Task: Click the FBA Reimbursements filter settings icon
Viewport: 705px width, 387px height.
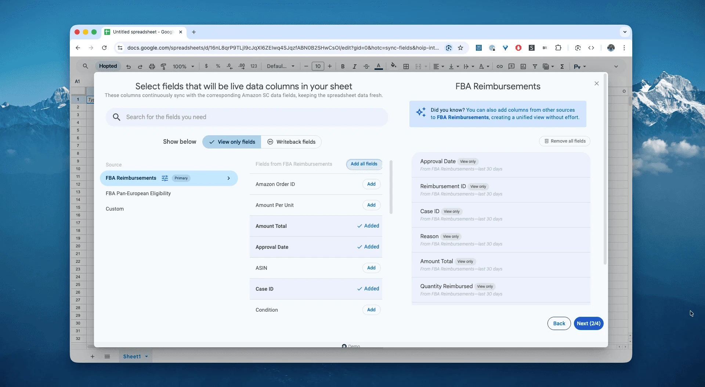Action: 165,178
